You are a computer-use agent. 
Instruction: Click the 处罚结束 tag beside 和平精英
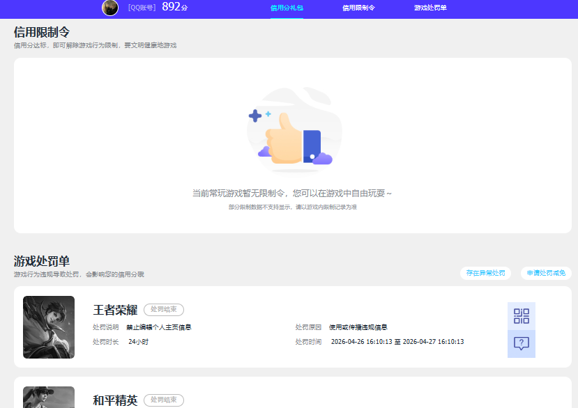[164, 400]
